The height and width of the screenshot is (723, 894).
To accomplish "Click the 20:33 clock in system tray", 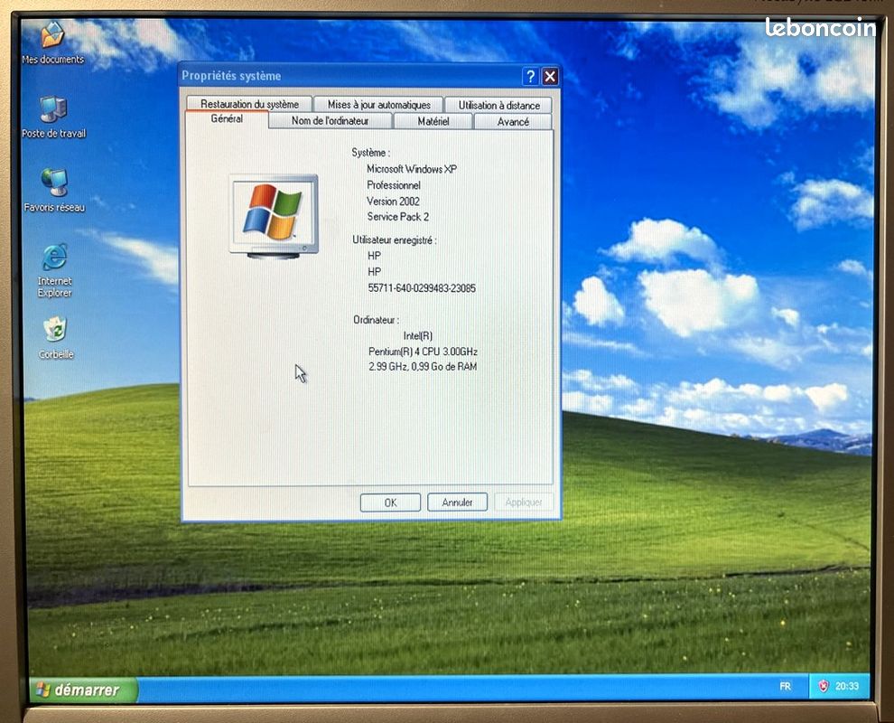I will [x=847, y=686].
